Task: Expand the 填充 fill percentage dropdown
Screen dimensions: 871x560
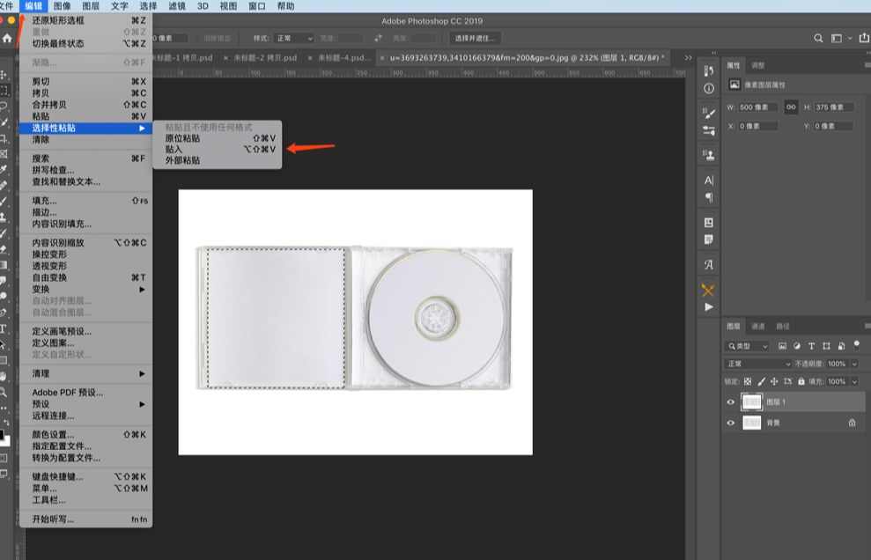Action: coord(854,381)
